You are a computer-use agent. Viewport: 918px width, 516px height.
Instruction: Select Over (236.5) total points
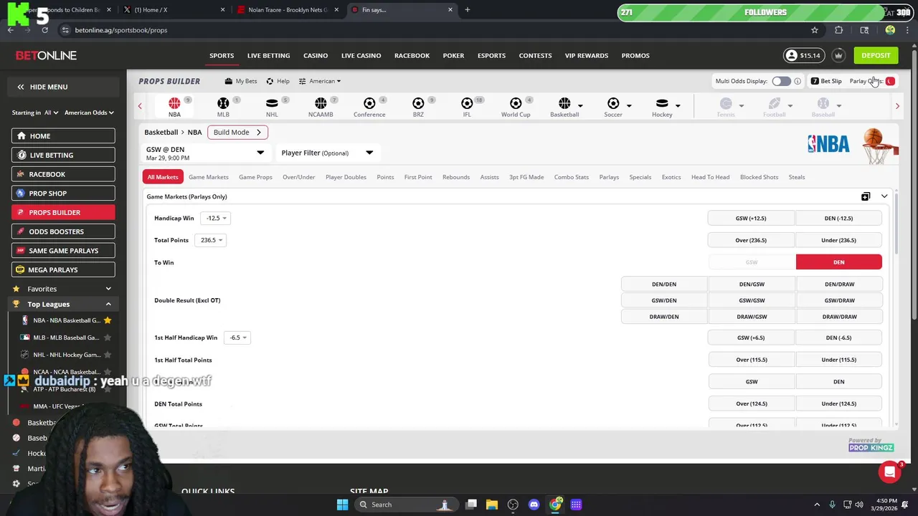pos(751,240)
